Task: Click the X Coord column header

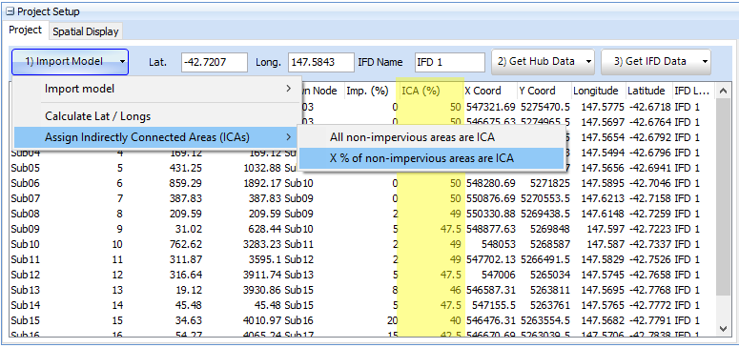Action: [490, 91]
